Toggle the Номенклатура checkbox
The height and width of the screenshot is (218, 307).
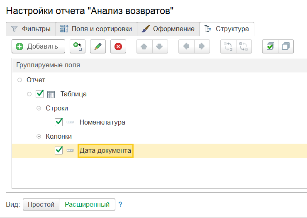59,122
